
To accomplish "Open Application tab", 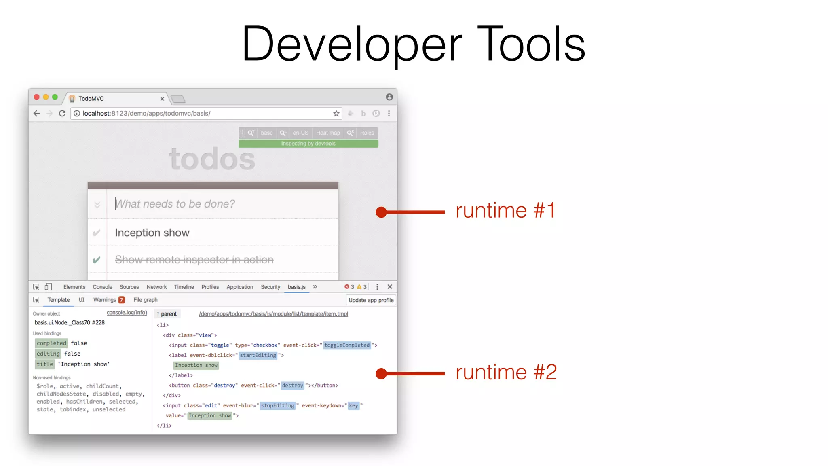I will pyautogui.click(x=240, y=287).
